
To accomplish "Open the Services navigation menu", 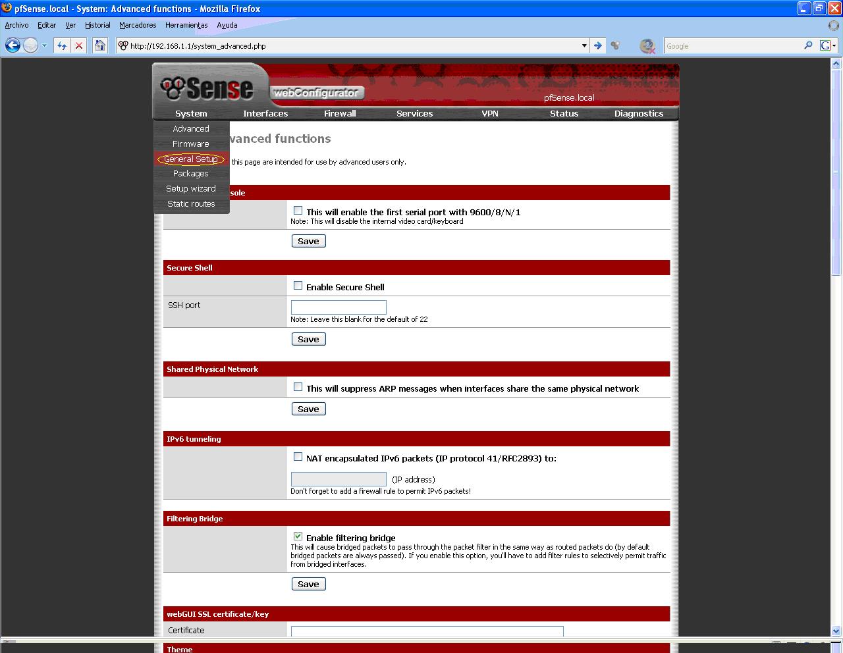I will coord(414,113).
